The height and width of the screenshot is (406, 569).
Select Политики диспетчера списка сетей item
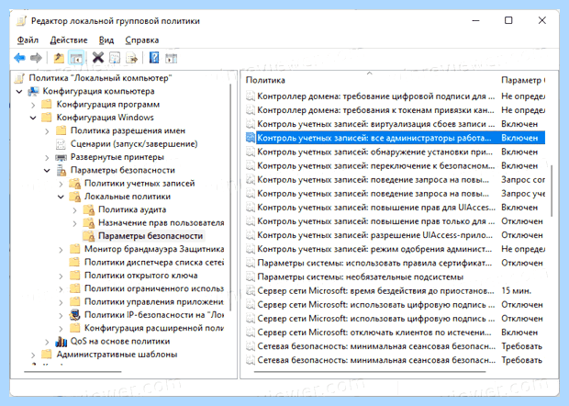154,262
